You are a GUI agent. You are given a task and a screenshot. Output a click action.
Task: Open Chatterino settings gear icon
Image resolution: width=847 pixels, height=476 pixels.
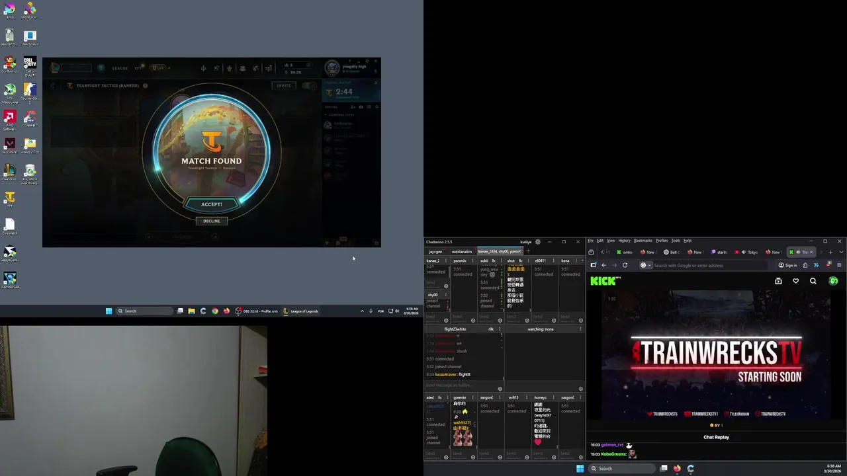(537, 241)
